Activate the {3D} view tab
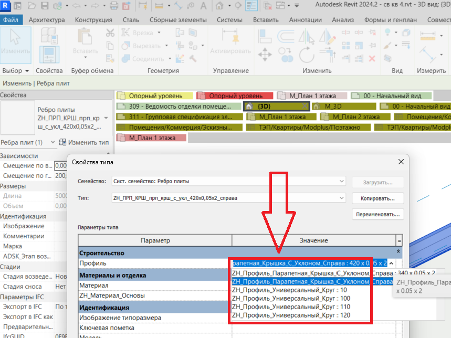 click(276, 107)
